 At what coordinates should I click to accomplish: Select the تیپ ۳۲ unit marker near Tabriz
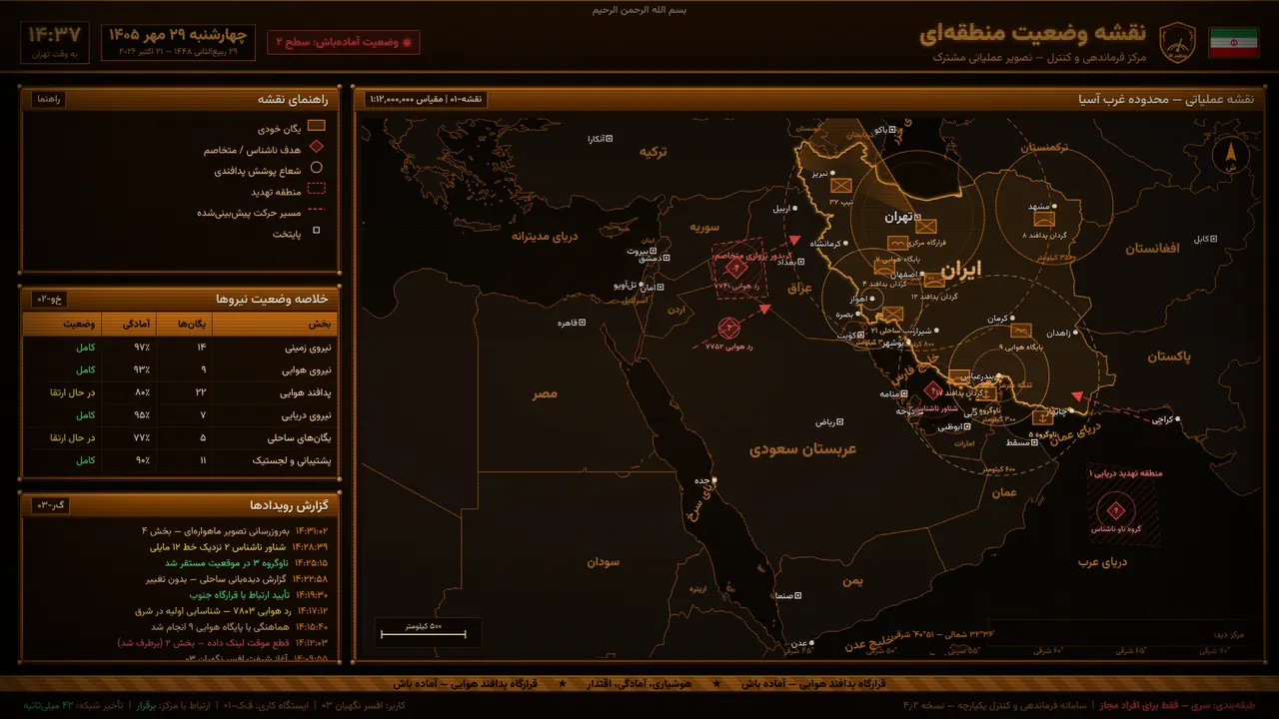coord(840,186)
